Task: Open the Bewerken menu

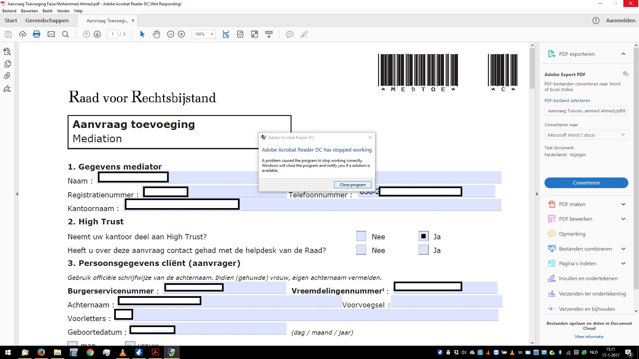Action: 29,11
